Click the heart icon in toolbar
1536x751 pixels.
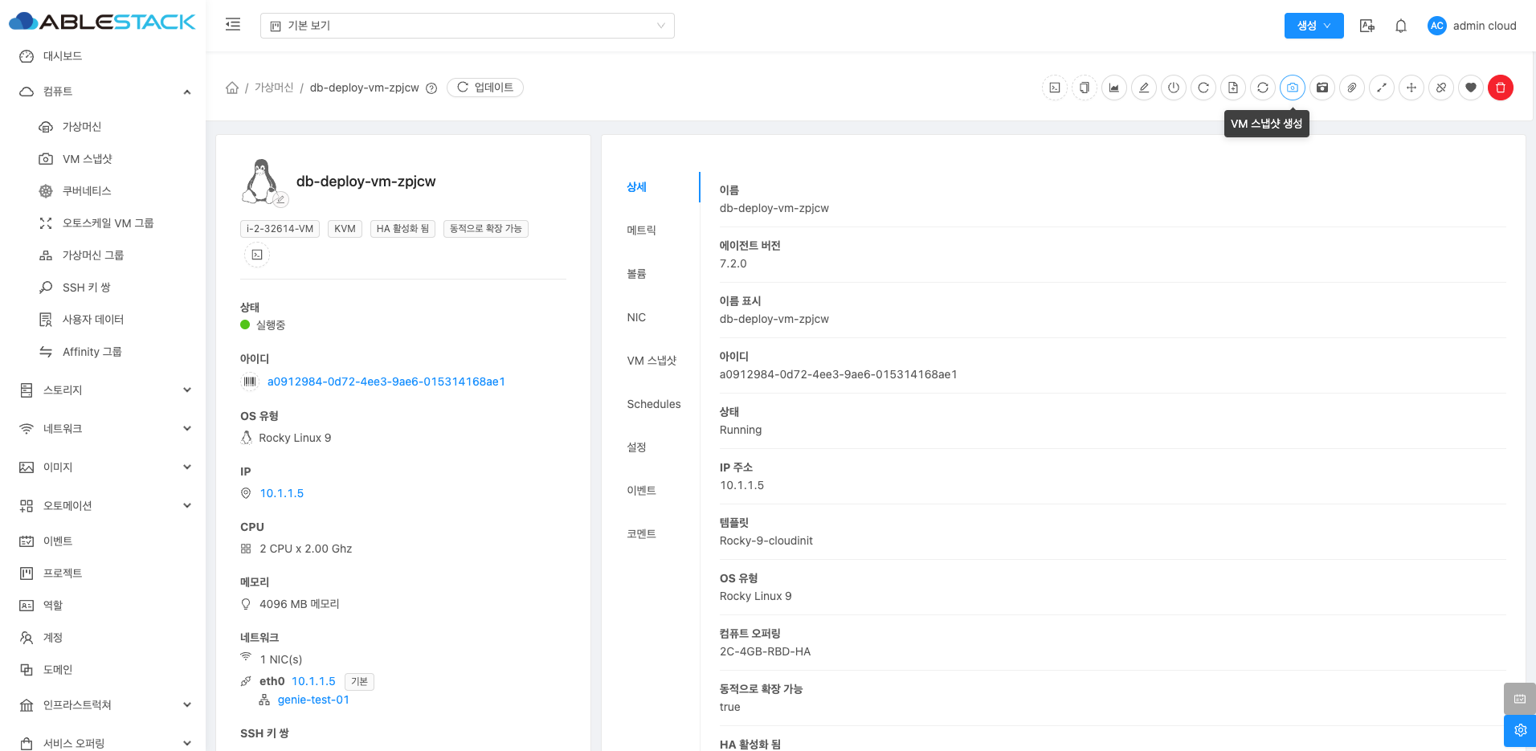click(1470, 88)
